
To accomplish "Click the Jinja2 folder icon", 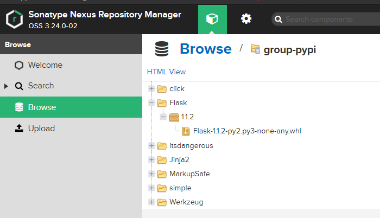I will tap(162, 159).
